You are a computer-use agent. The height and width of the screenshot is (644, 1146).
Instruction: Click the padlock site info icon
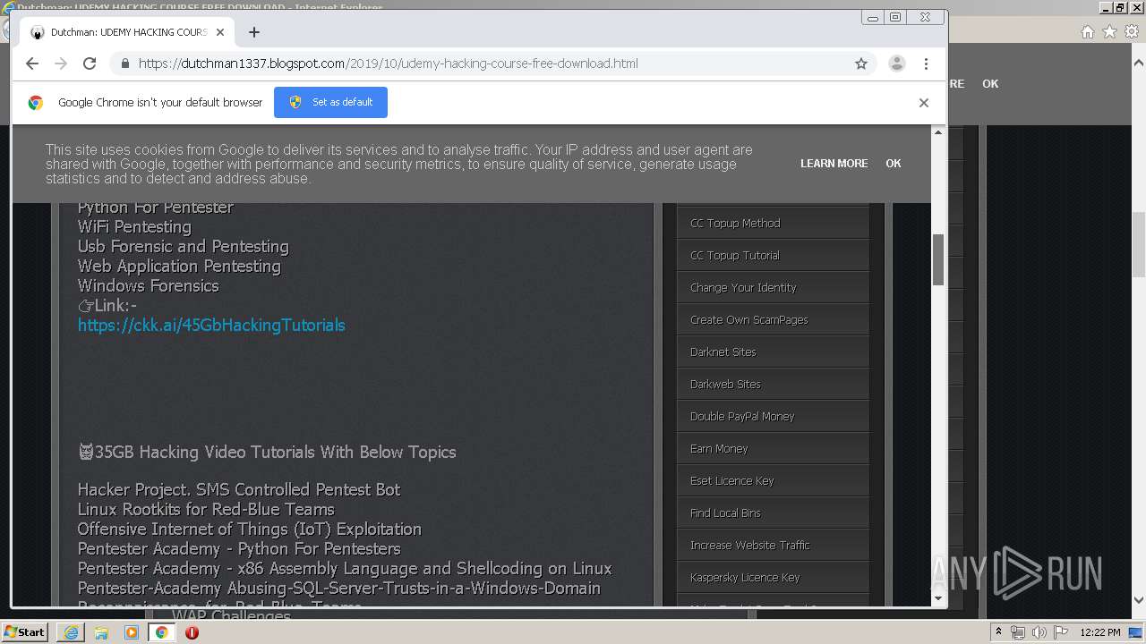pyautogui.click(x=124, y=64)
